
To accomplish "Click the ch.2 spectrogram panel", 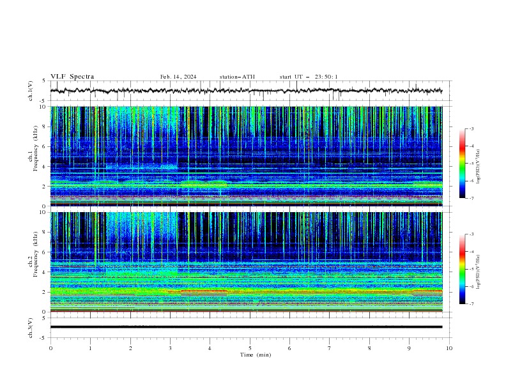I will click(x=246, y=262).
